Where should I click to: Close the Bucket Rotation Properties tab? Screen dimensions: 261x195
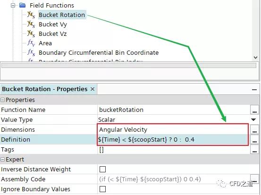(x=93, y=89)
